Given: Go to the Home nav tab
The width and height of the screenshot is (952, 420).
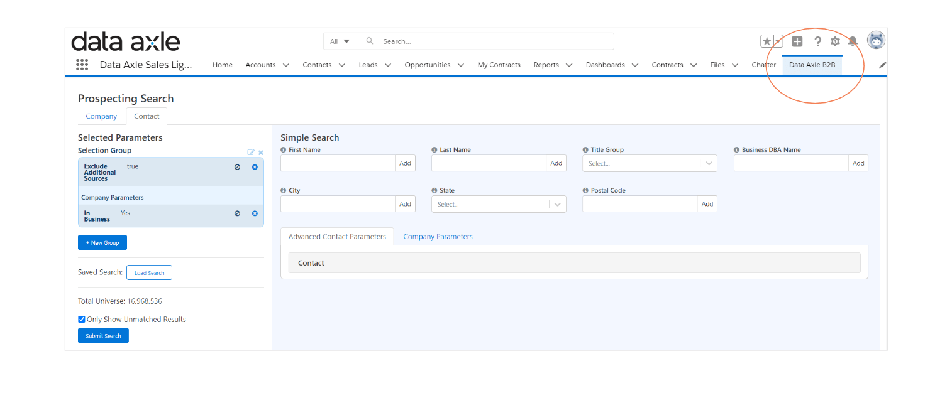Looking at the screenshot, I should point(223,65).
